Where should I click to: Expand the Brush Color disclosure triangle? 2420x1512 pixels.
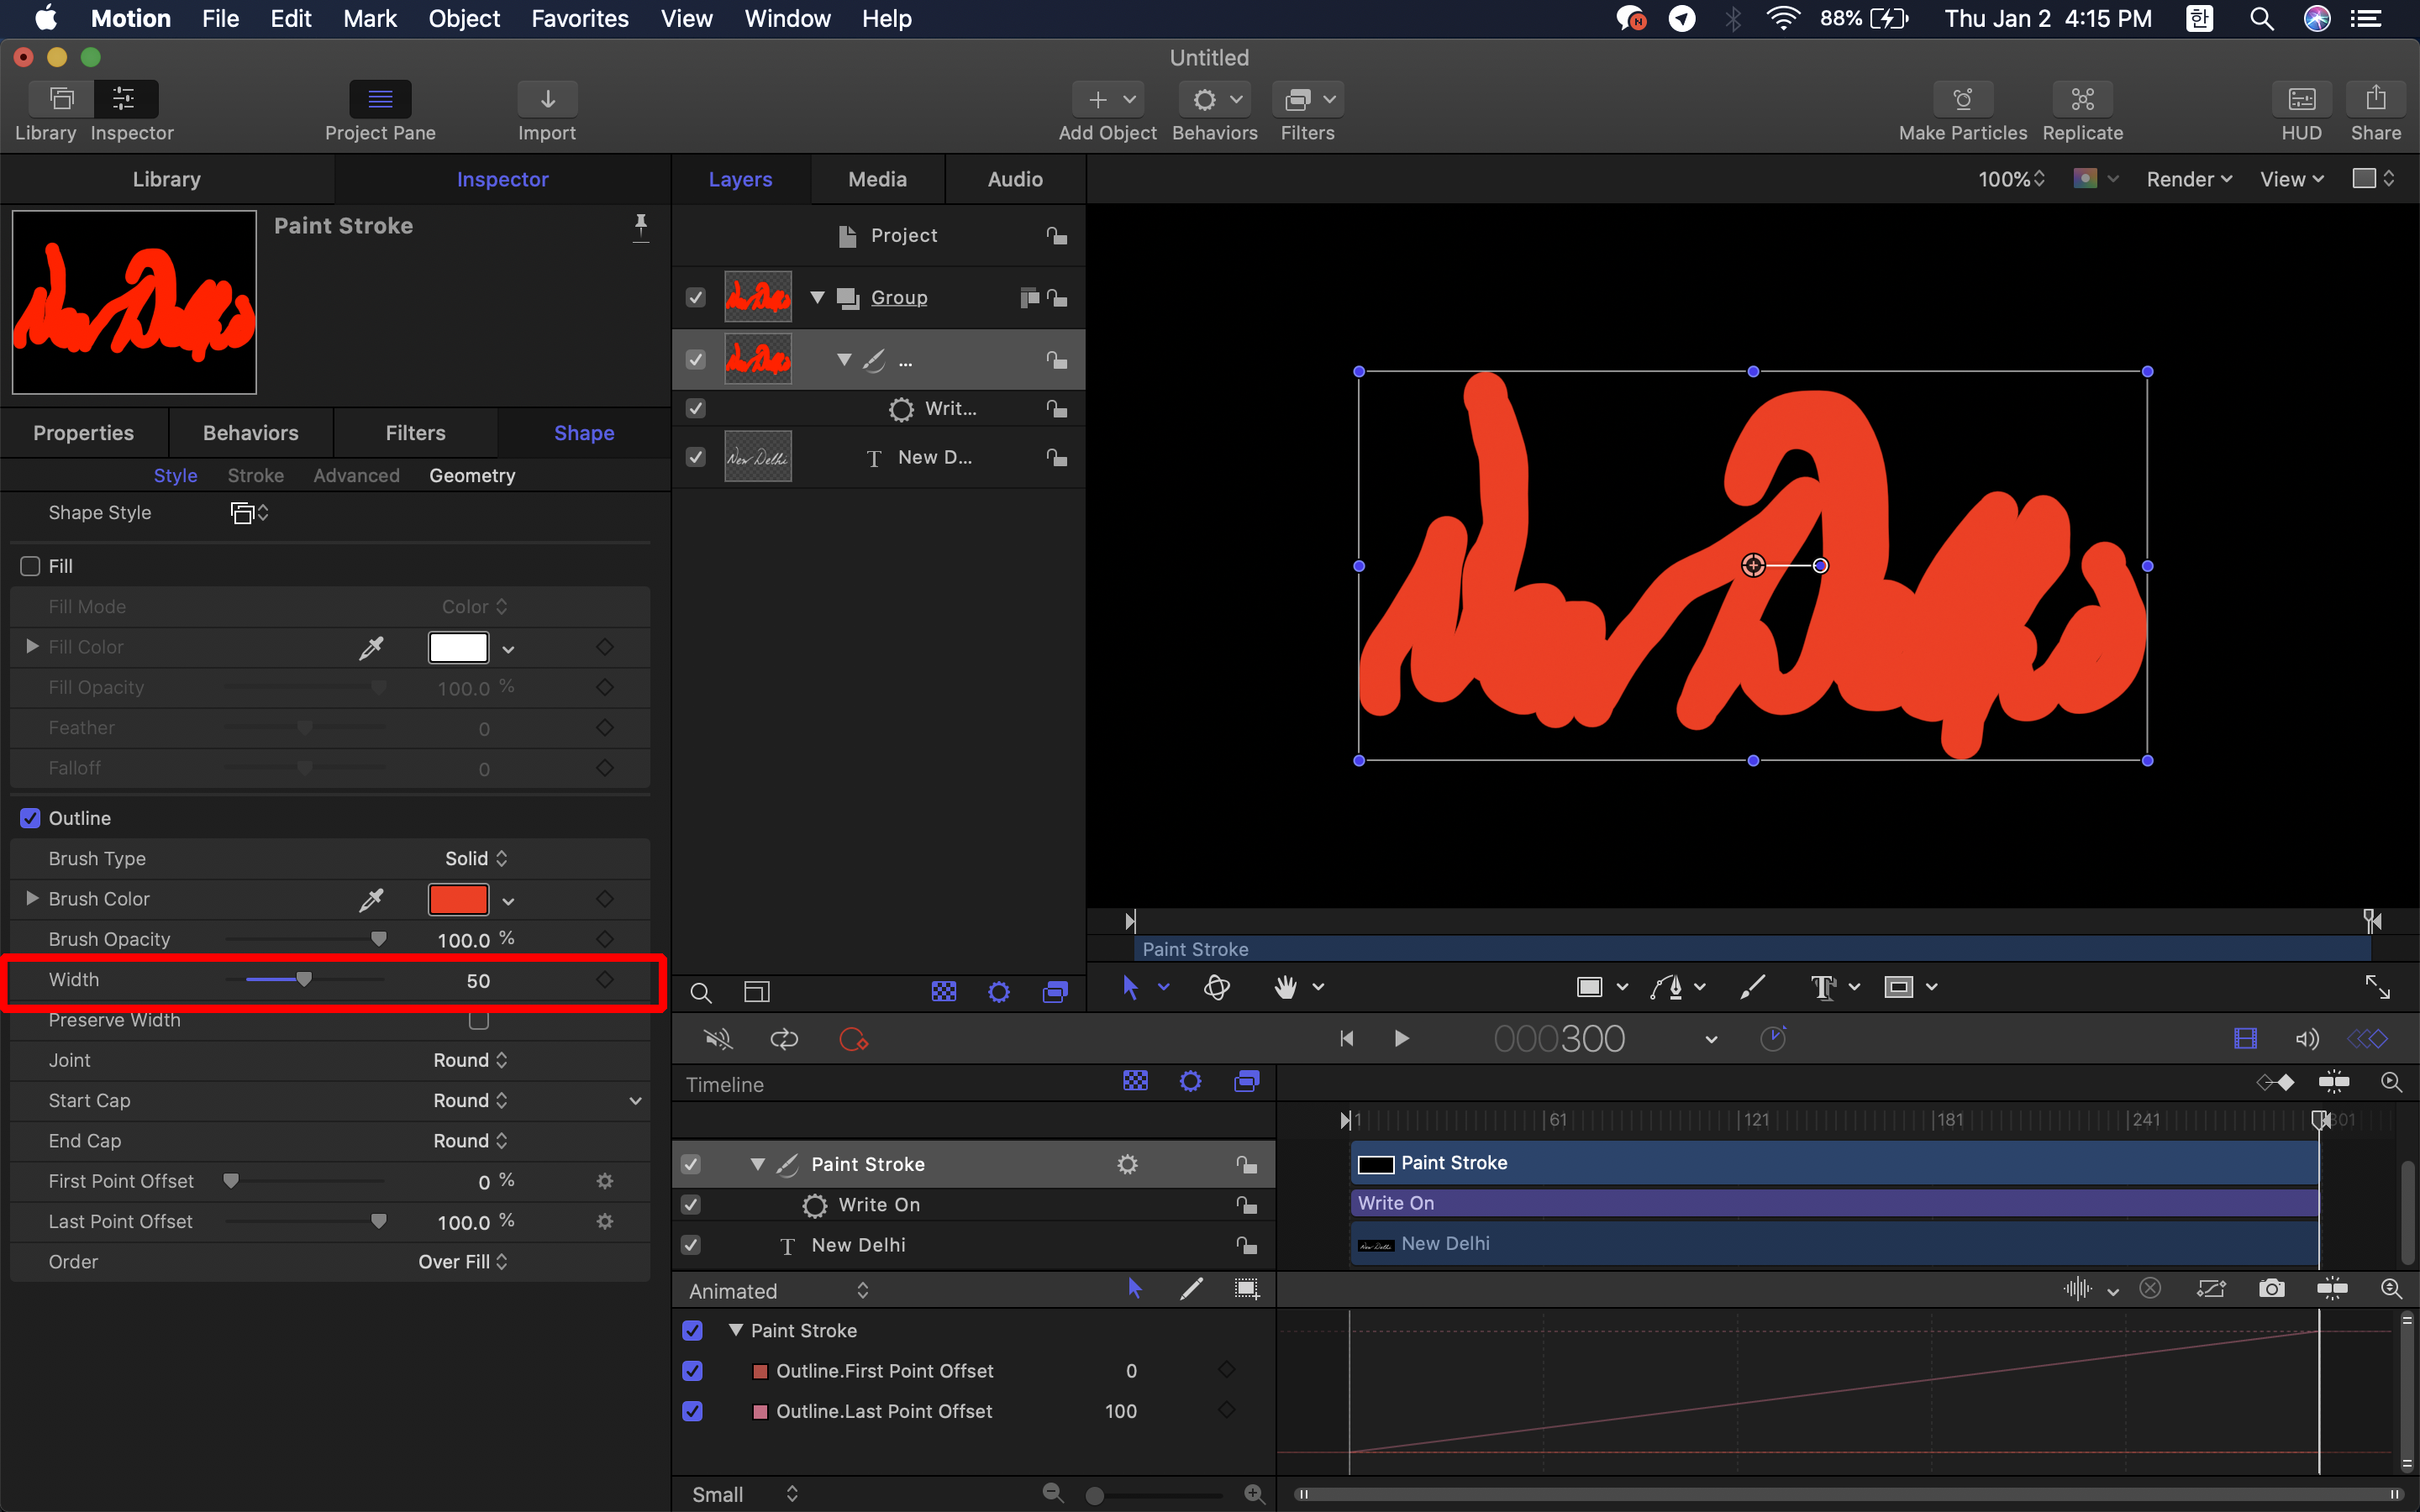32,898
